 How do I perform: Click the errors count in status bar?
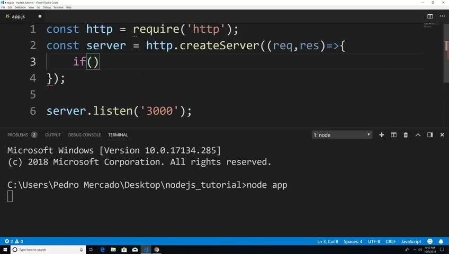[9, 241]
